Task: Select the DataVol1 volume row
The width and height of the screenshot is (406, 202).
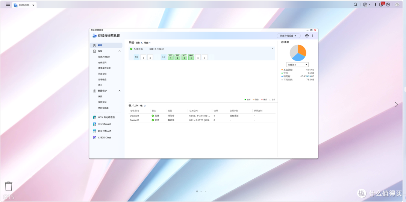Action: (202, 116)
